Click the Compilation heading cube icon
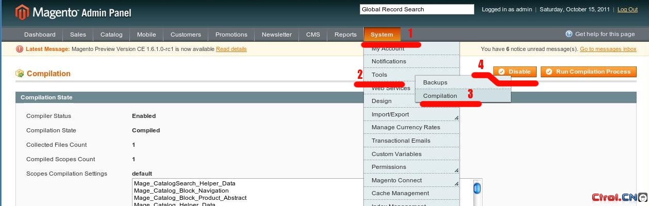Image resolution: width=649 pixels, height=206 pixels. 20,74
